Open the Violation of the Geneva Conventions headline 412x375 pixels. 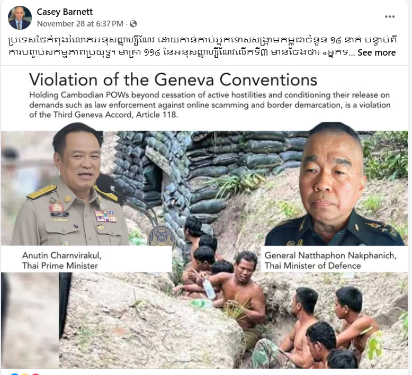tap(173, 79)
